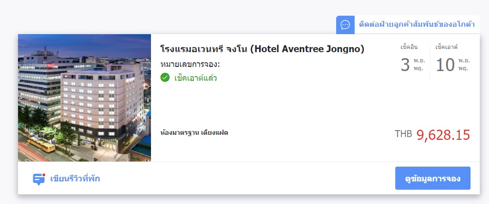Select the check-in day number 3
489x204 pixels.
(x=405, y=65)
